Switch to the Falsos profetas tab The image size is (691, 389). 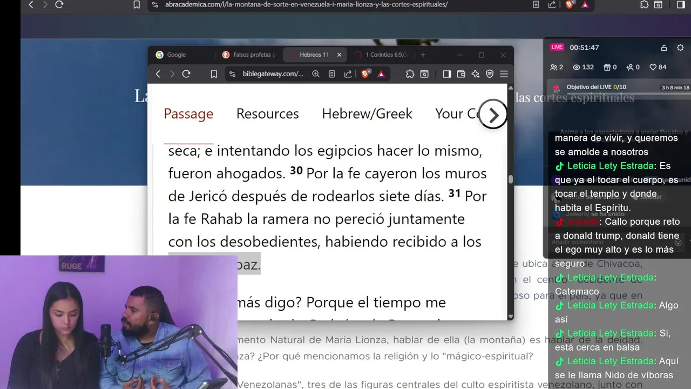(248, 55)
